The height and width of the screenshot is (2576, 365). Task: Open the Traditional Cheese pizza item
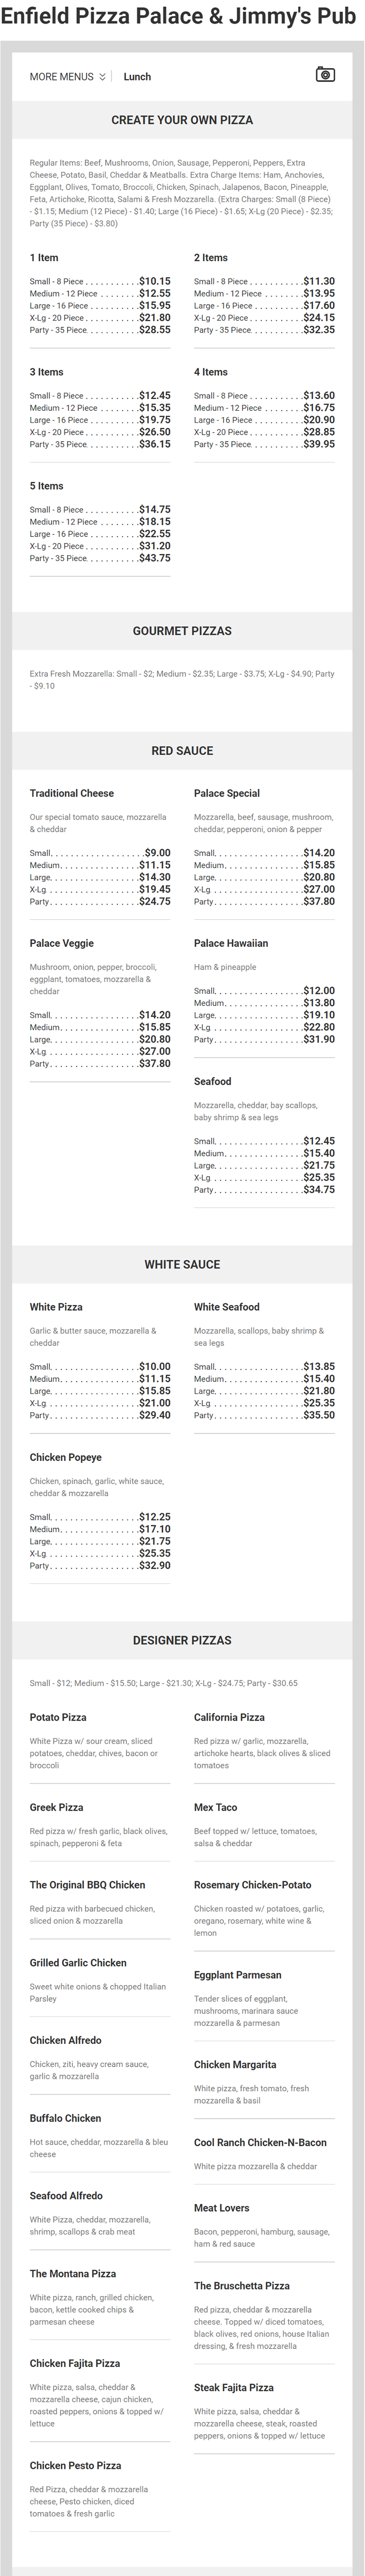tap(72, 793)
